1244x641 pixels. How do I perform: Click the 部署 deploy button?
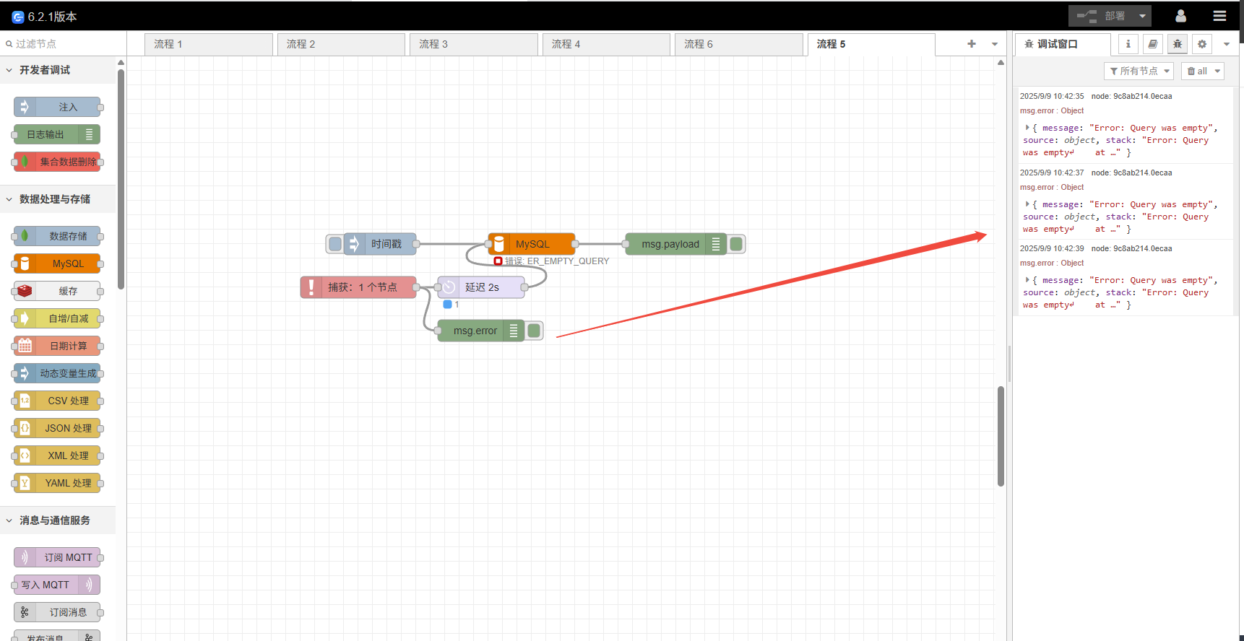pyautogui.click(x=1100, y=16)
